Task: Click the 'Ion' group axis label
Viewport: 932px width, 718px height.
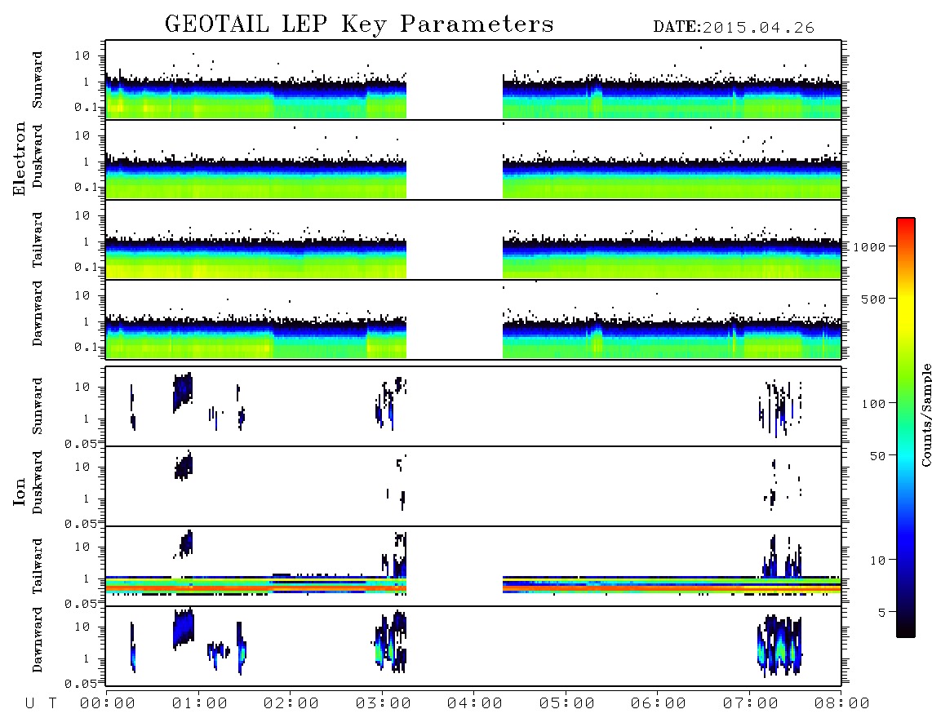Action: [x=19, y=492]
